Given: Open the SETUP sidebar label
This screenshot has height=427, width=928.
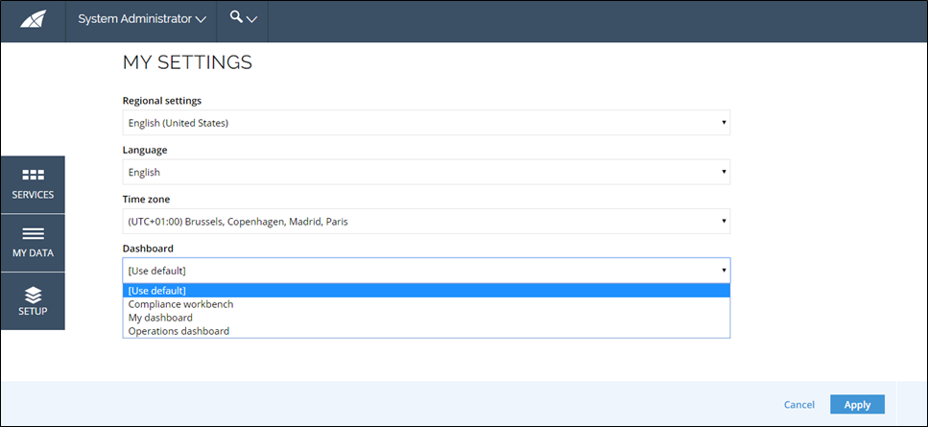Looking at the screenshot, I should (33, 311).
